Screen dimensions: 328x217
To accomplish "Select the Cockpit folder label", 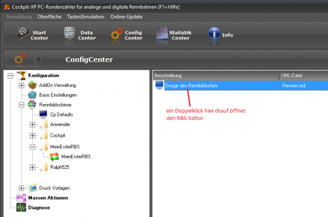I will click(58, 135).
